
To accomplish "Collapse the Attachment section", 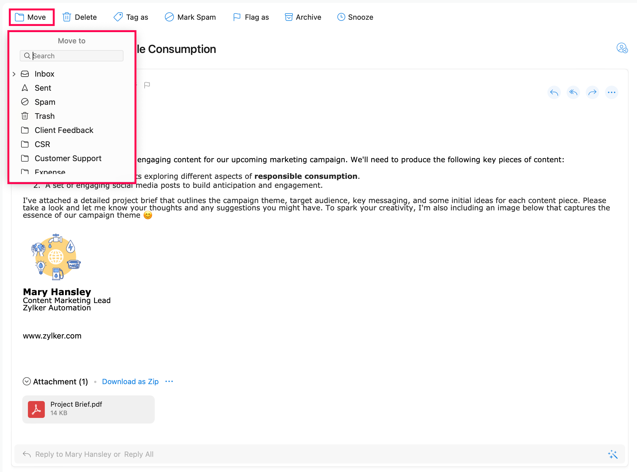I will tap(26, 381).
